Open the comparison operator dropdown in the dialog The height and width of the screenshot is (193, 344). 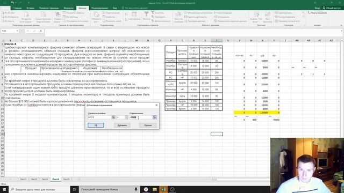point(126,117)
